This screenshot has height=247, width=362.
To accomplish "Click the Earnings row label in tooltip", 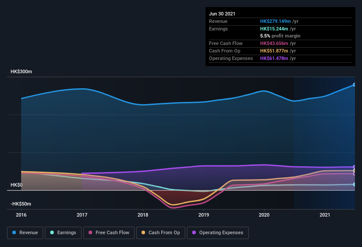I will tap(218, 29).
